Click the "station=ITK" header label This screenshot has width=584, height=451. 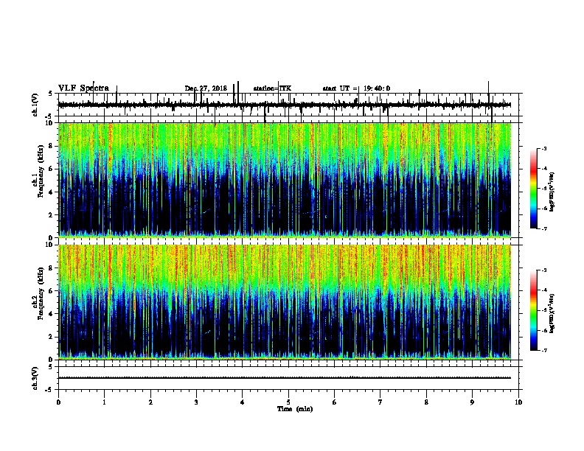272,88
